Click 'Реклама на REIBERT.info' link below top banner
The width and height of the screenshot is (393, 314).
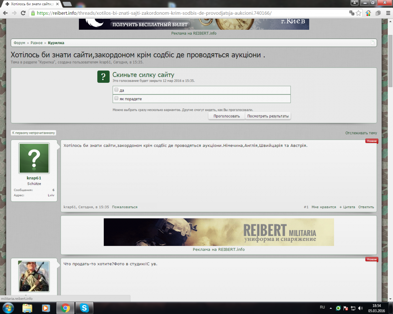coord(194,33)
